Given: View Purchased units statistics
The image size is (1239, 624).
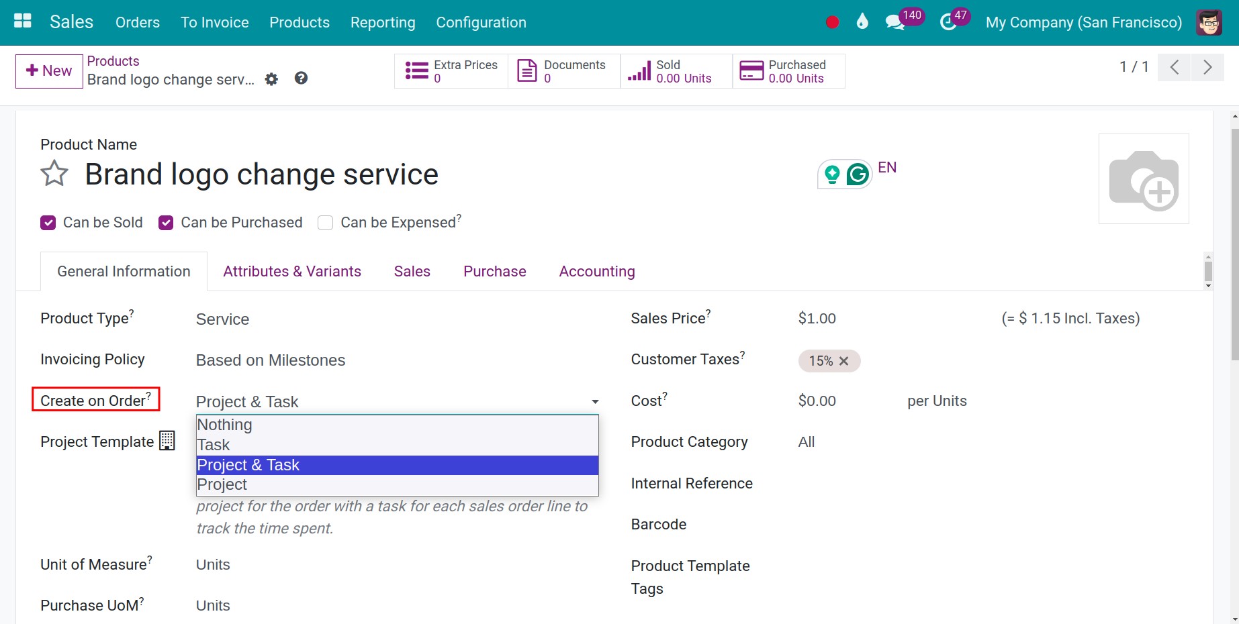Looking at the screenshot, I should coord(786,70).
